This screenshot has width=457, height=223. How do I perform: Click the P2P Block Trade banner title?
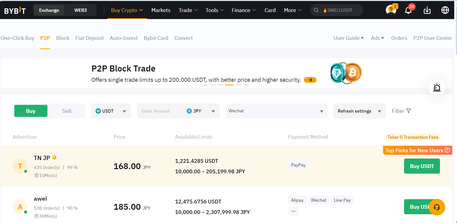(x=123, y=68)
